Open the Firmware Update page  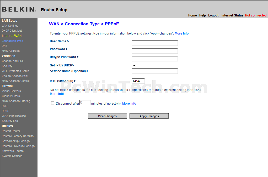pyautogui.click(x=13, y=151)
